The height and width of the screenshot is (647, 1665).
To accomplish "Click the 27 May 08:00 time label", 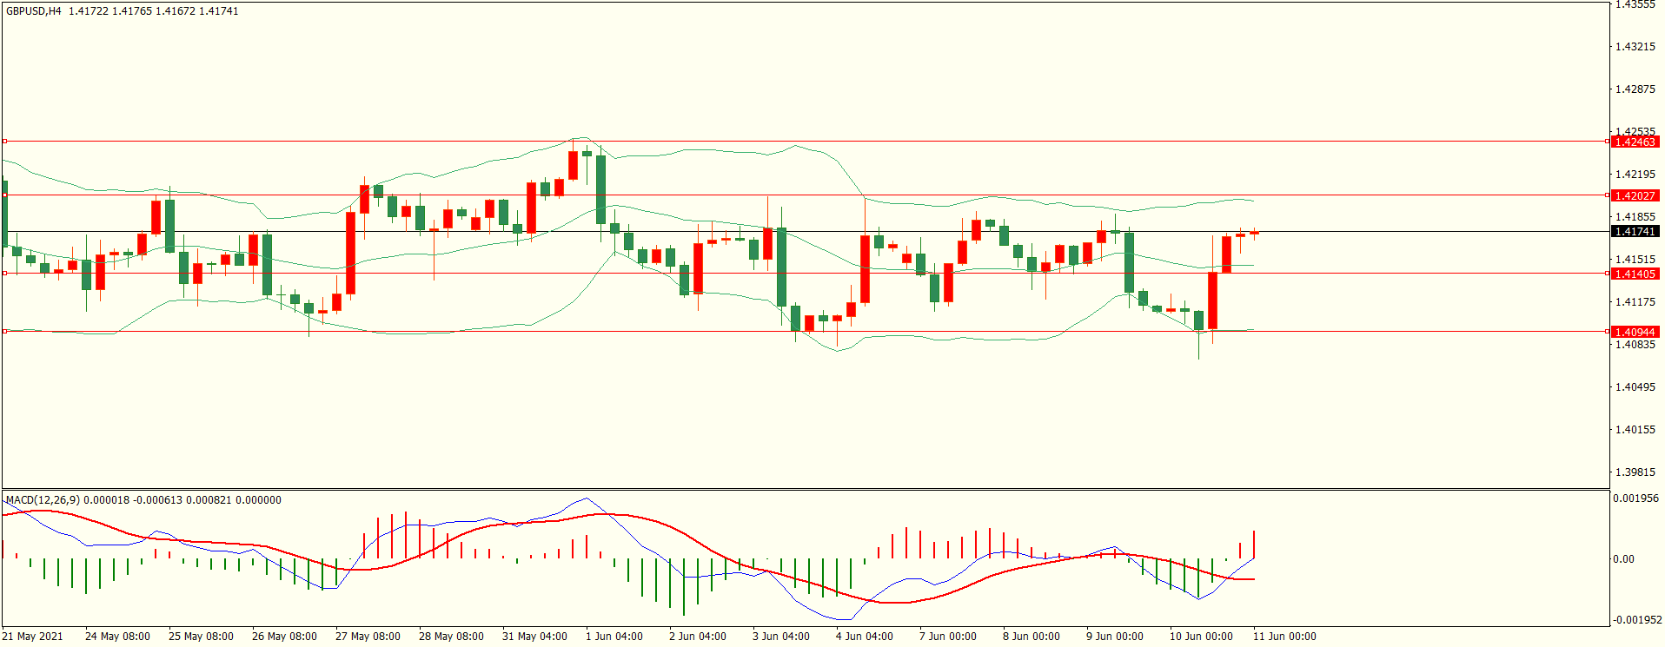I will (x=368, y=637).
